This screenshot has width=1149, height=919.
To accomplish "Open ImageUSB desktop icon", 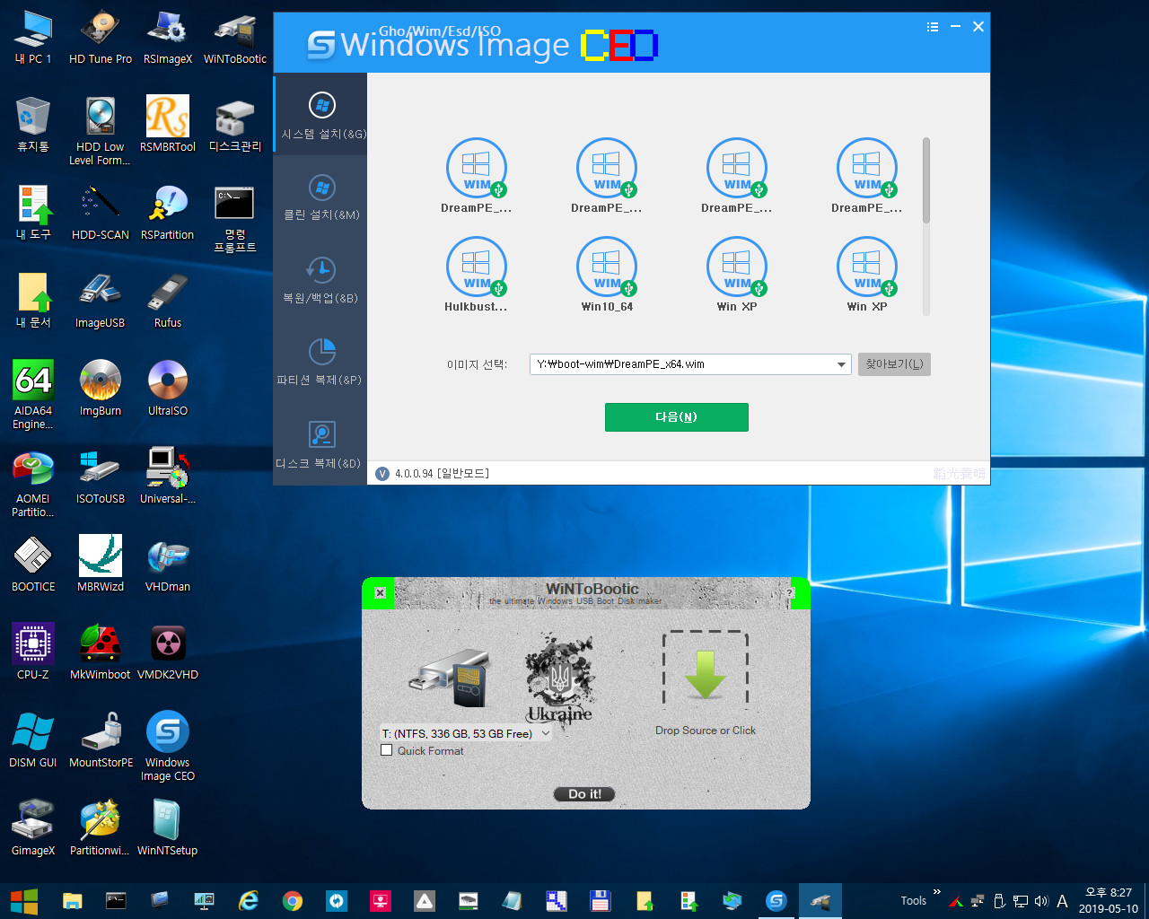I will 101,301.
